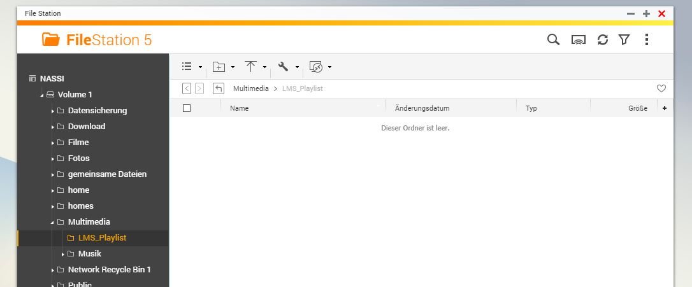This screenshot has height=287, width=692.
Task: Add current folder to favorites with heart
Action: 661,88
